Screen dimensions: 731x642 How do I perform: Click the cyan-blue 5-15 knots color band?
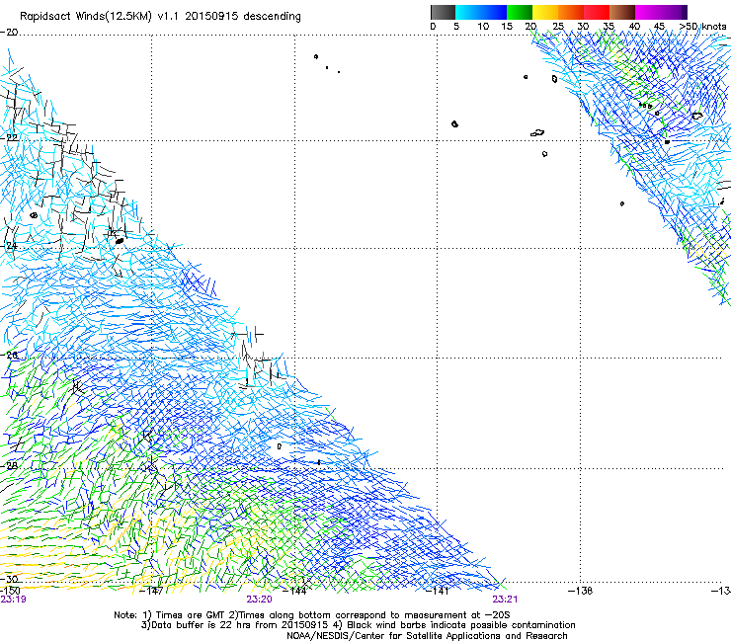point(481,12)
